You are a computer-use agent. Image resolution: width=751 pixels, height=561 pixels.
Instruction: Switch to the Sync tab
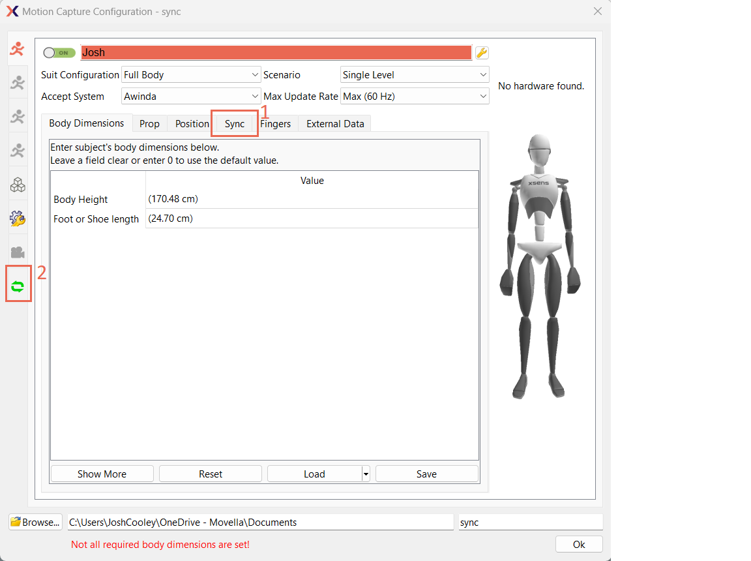[x=235, y=124]
